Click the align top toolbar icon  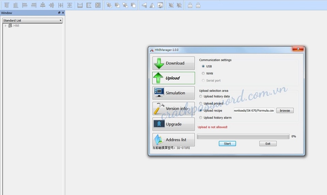(6, 5)
